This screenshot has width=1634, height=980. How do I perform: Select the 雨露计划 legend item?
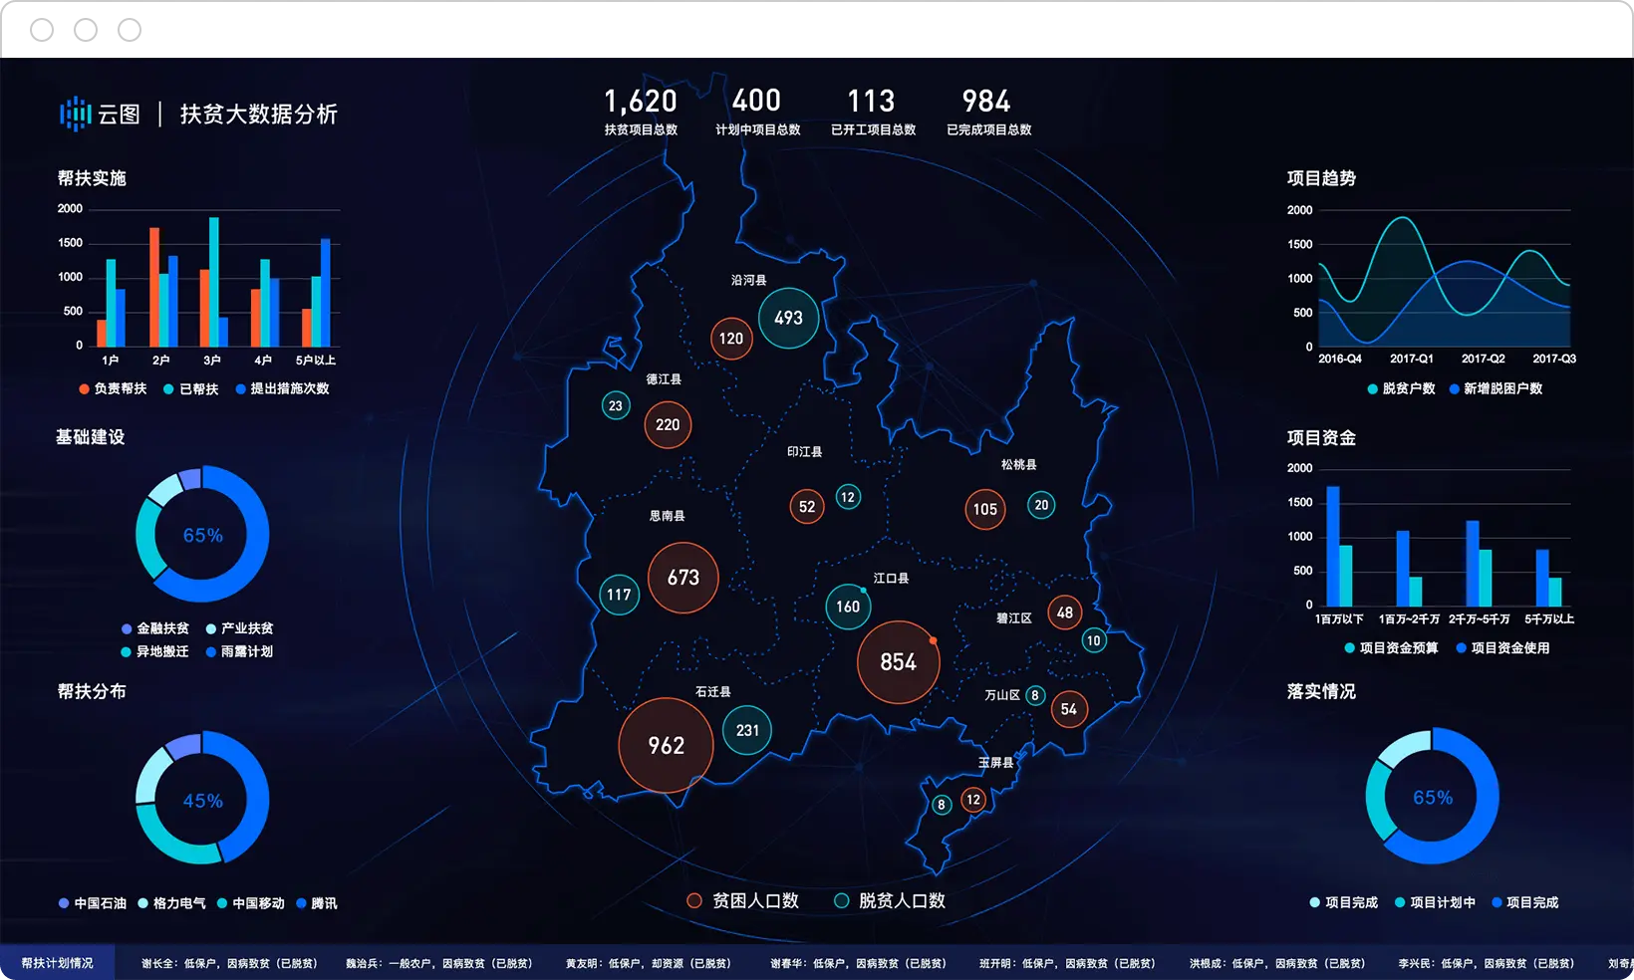click(239, 651)
